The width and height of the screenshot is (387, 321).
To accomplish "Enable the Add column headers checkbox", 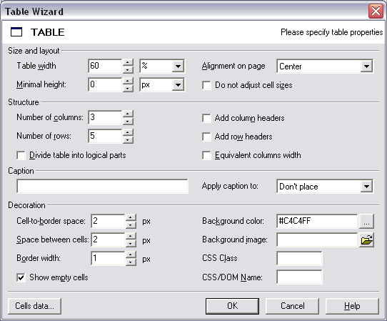I will (206, 118).
